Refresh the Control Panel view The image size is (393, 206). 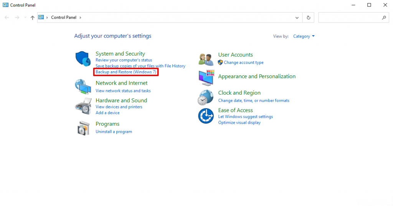(x=309, y=18)
